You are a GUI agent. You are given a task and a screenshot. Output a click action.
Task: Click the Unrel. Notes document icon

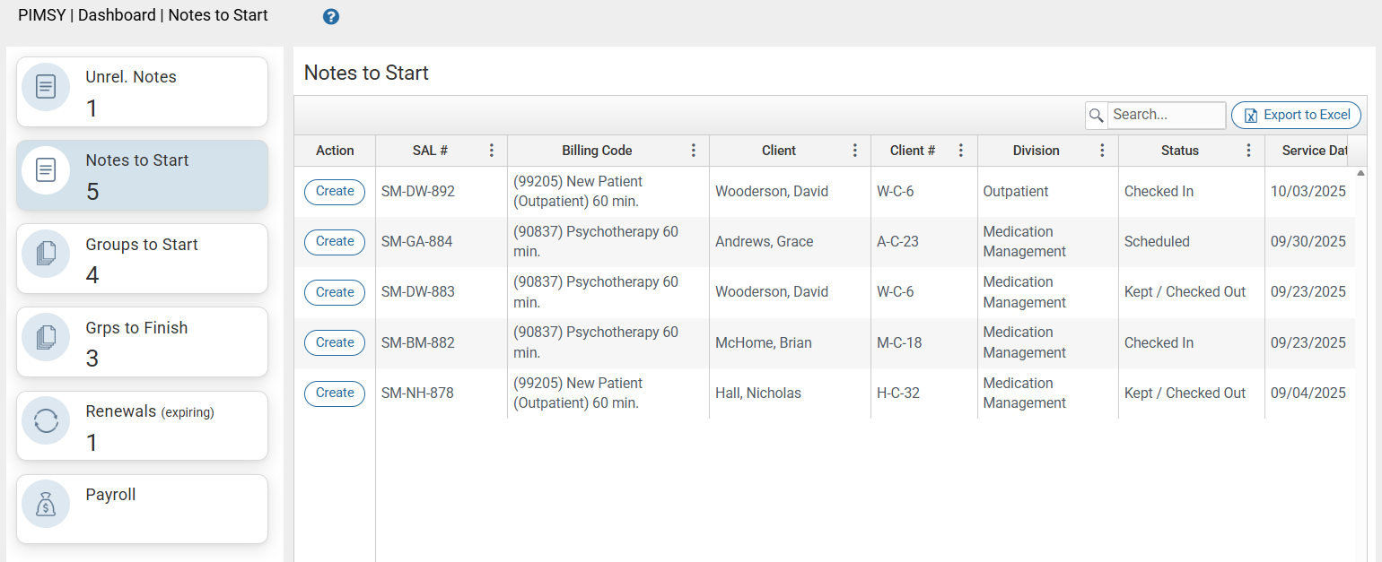[46, 87]
